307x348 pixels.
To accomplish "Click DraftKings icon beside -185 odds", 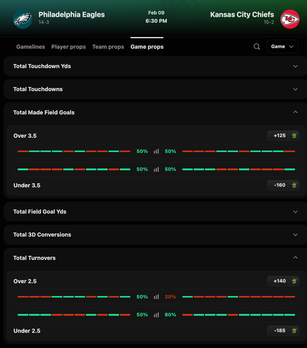I will (294, 330).
